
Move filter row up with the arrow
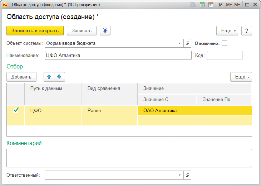tap(49, 76)
